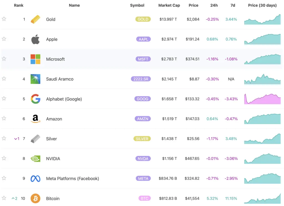Select the Meta Platforms infinity logo

(35, 179)
